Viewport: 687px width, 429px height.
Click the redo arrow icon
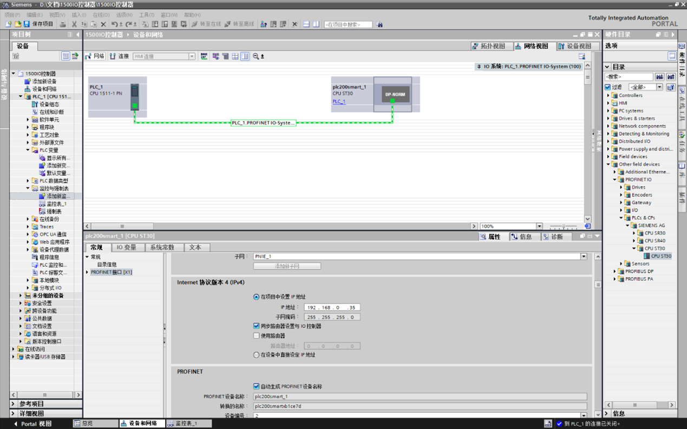[x=129, y=24]
